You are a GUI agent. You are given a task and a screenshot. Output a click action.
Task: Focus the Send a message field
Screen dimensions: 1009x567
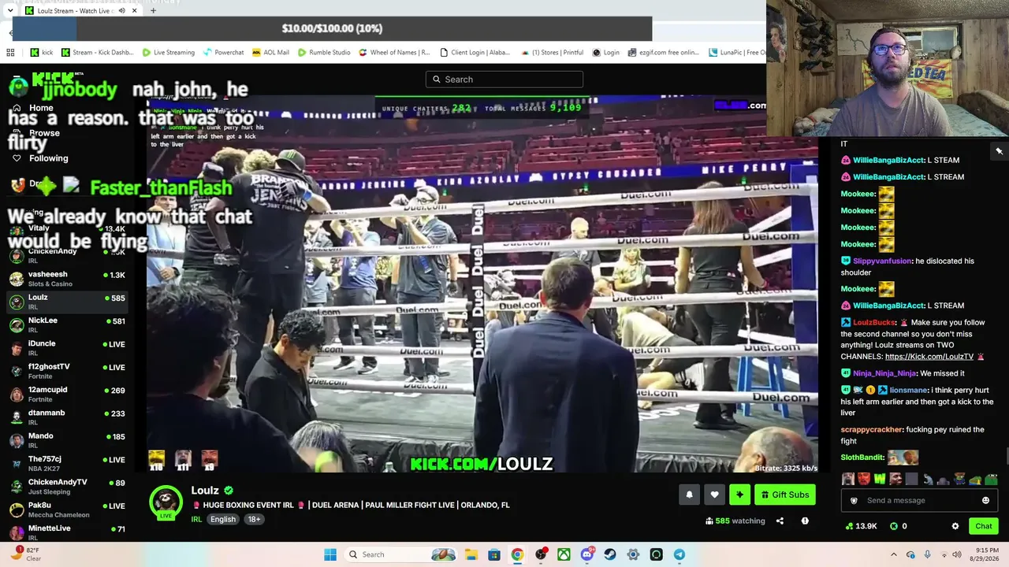pos(919,500)
